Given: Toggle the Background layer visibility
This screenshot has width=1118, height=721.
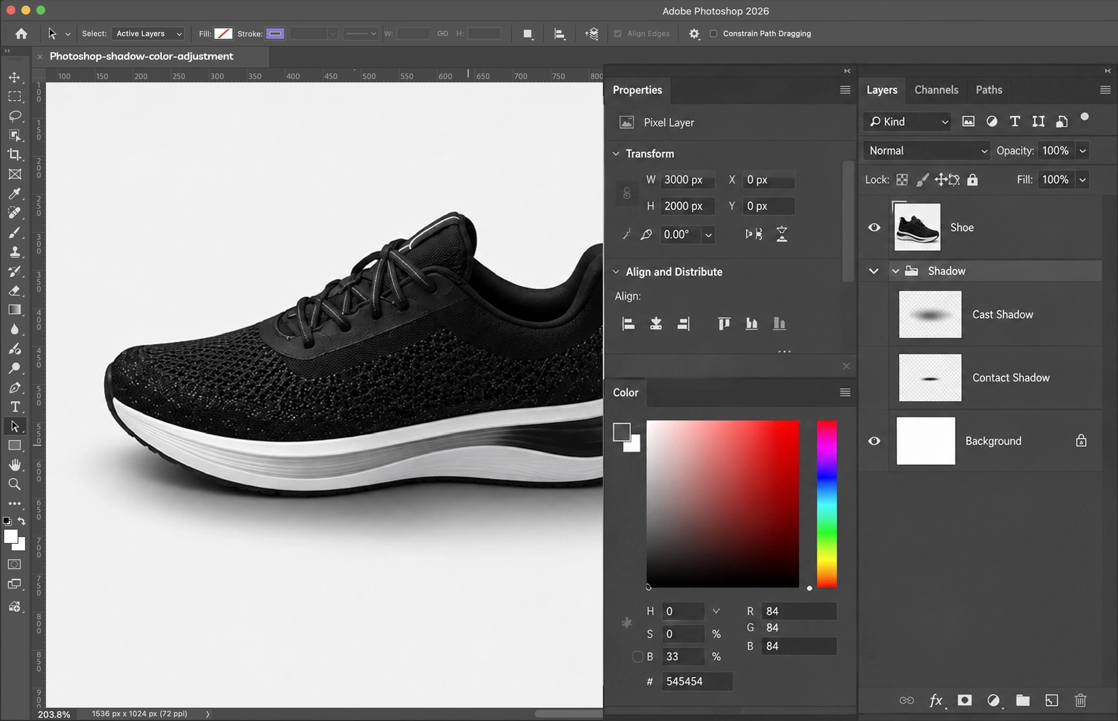Looking at the screenshot, I should click(x=874, y=441).
